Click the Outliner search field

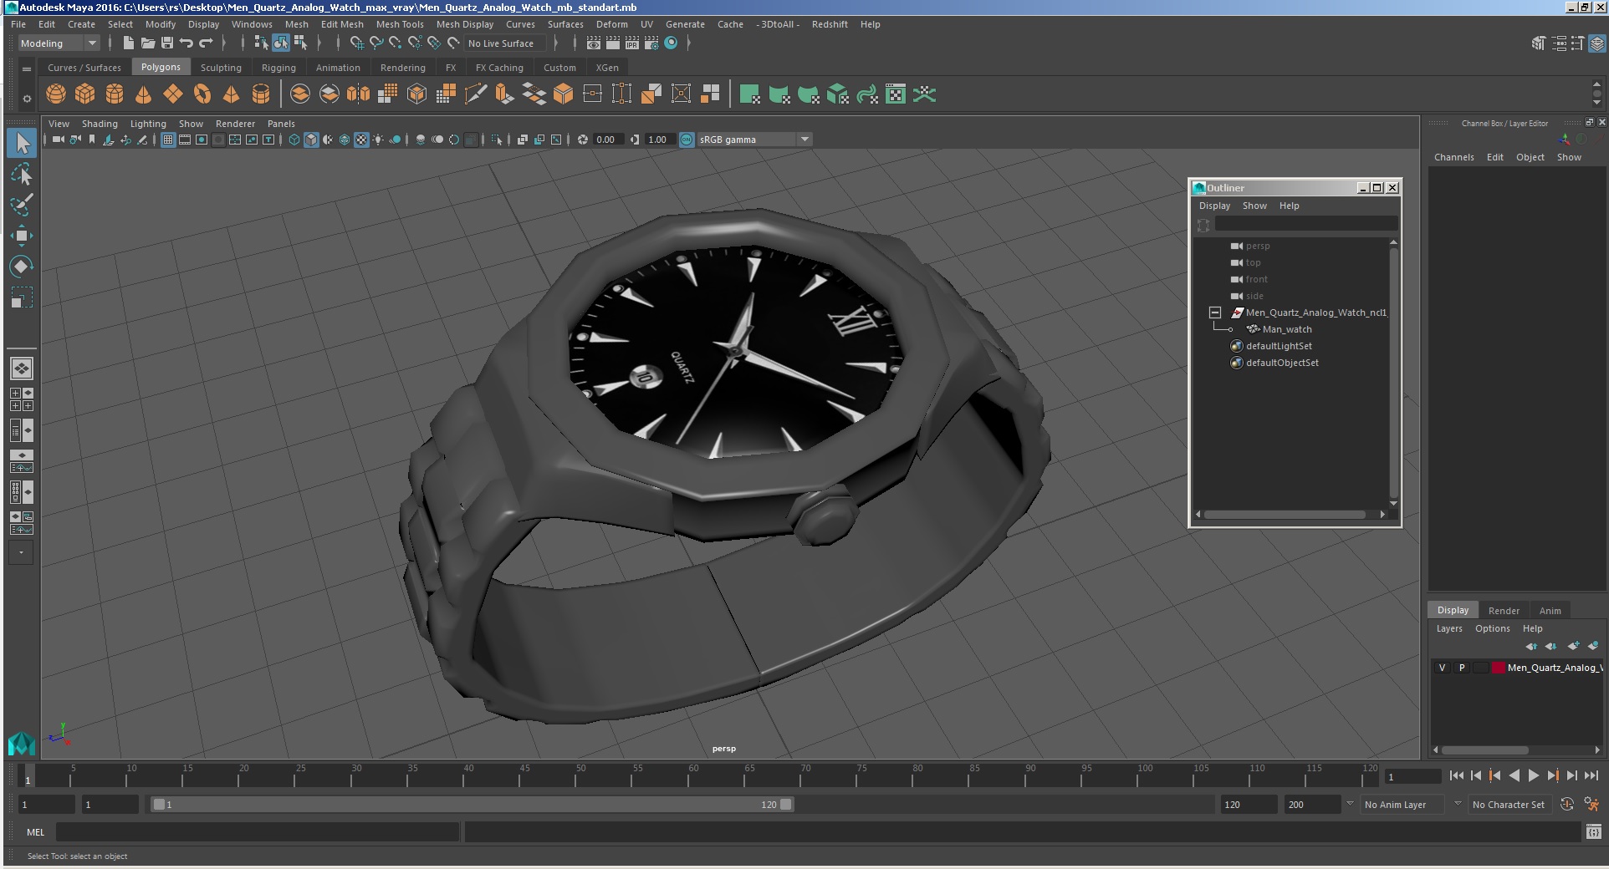[x=1305, y=224]
